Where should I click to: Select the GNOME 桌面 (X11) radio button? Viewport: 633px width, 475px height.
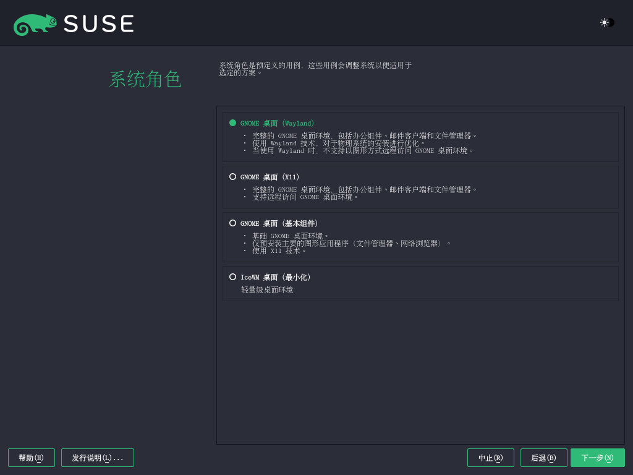click(232, 176)
